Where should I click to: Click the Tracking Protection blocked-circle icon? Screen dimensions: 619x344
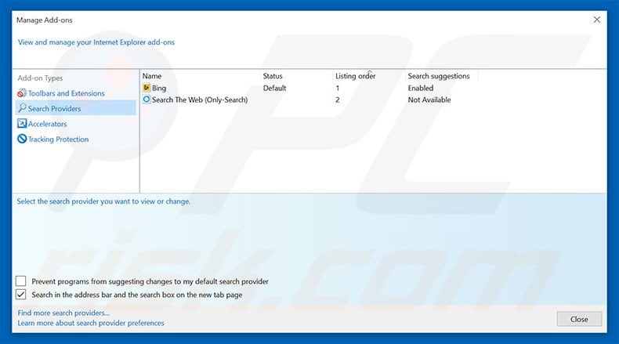[x=22, y=139]
